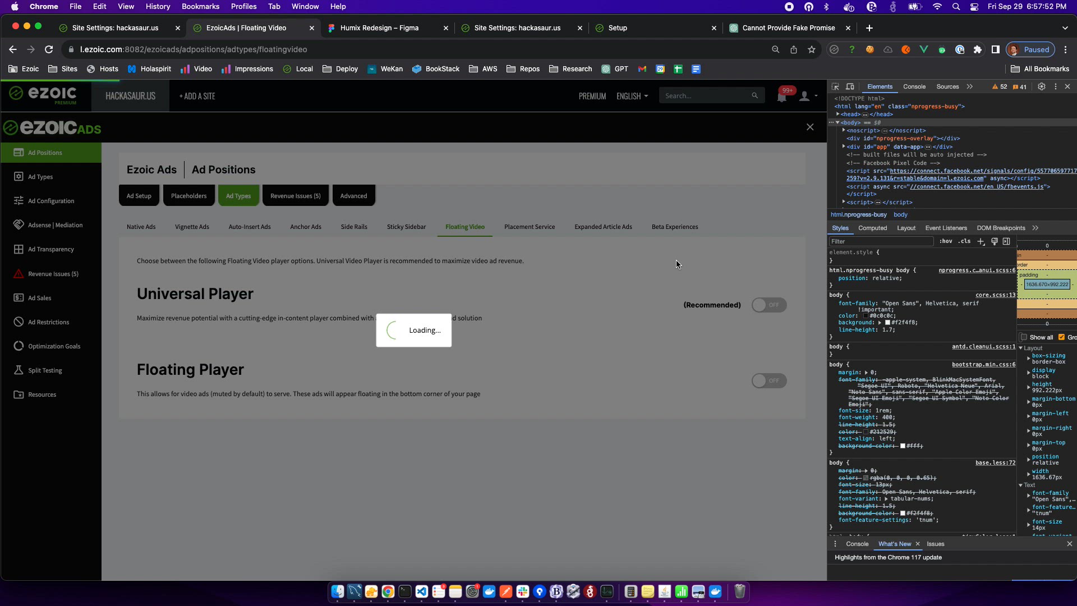Switch to the Native Ads tab
This screenshot has height=606, width=1077.
pos(141,227)
